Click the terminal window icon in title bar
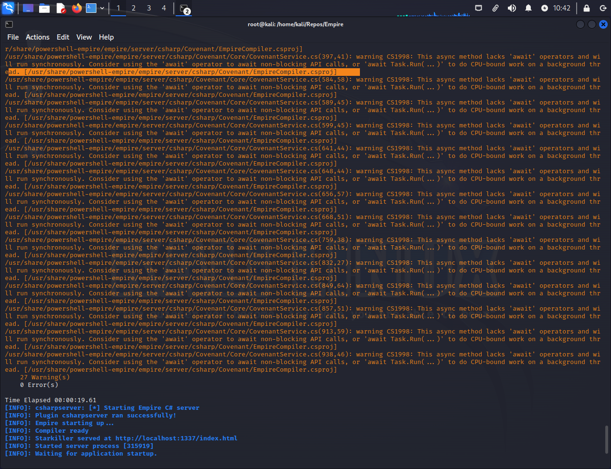The width and height of the screenshot is (611, 469). tap(9, 24)
